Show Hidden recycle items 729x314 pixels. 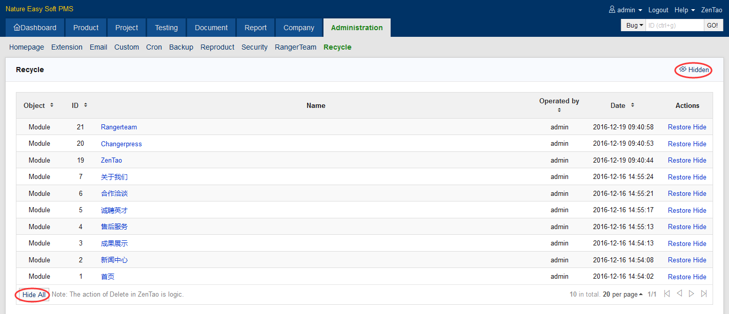(x=694, y=70)
